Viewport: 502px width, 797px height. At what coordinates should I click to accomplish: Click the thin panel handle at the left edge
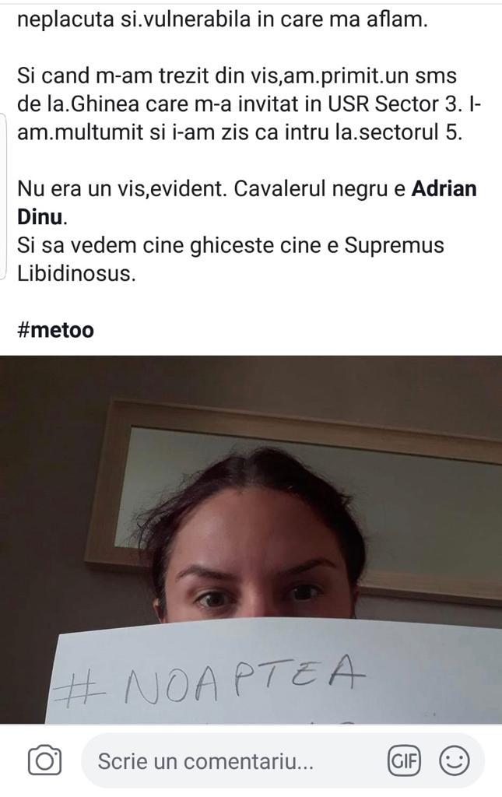point(3,196)
